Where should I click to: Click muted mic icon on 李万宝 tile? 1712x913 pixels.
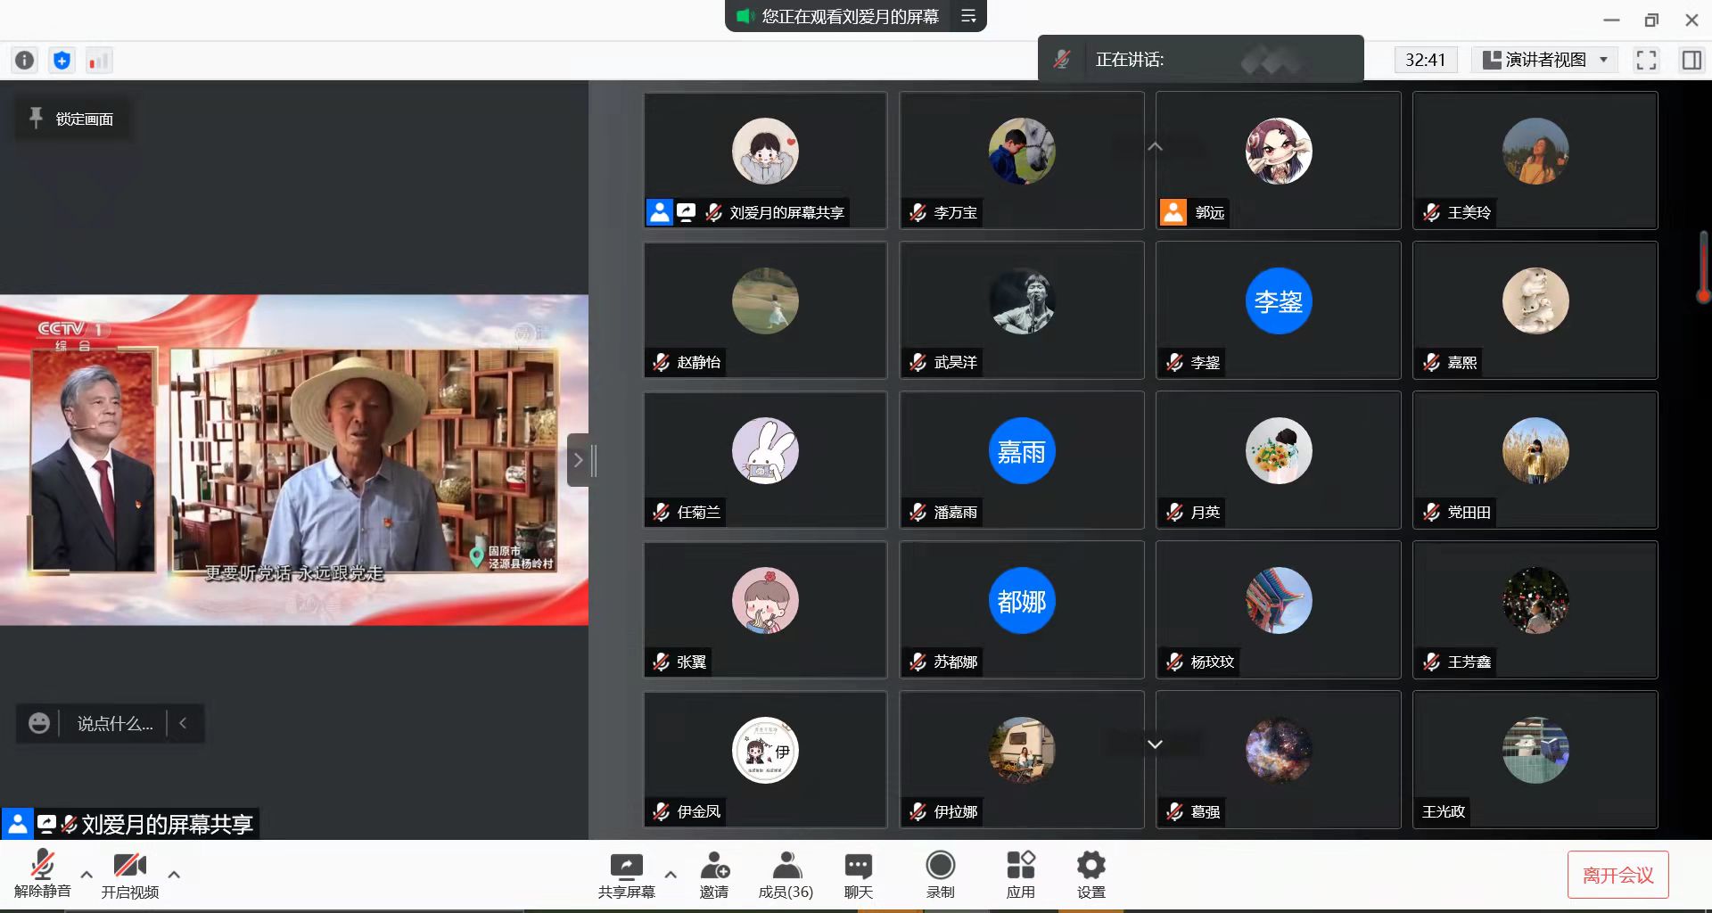pos(918,212)
